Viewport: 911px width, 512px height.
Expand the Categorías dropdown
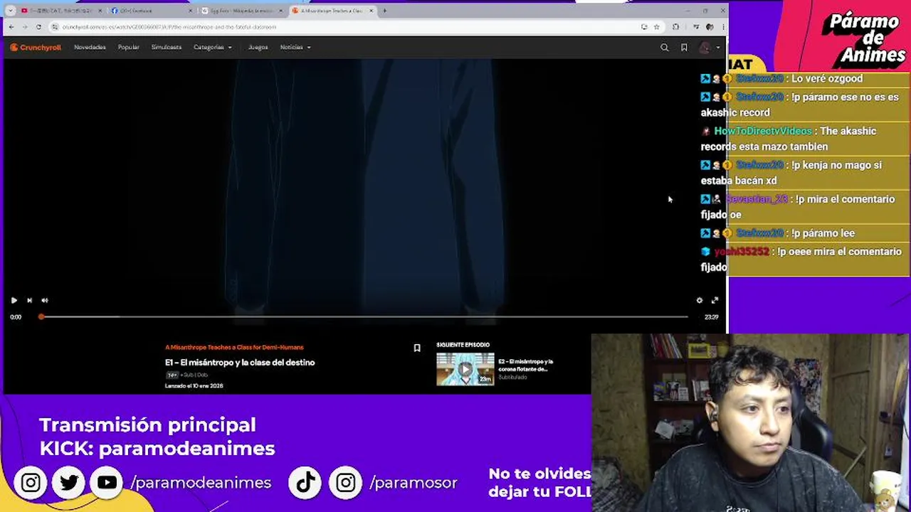click(212, 48)
